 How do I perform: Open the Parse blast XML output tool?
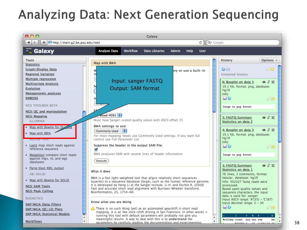pos(46,168)
